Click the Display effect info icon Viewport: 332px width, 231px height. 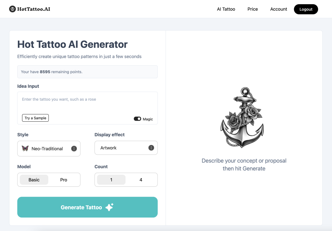[x=151, y=148]
